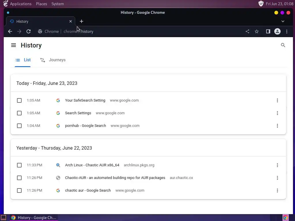Open the Your SafeSearch Setting link
The image size is (295, 221).
click(x=85, y=100)
